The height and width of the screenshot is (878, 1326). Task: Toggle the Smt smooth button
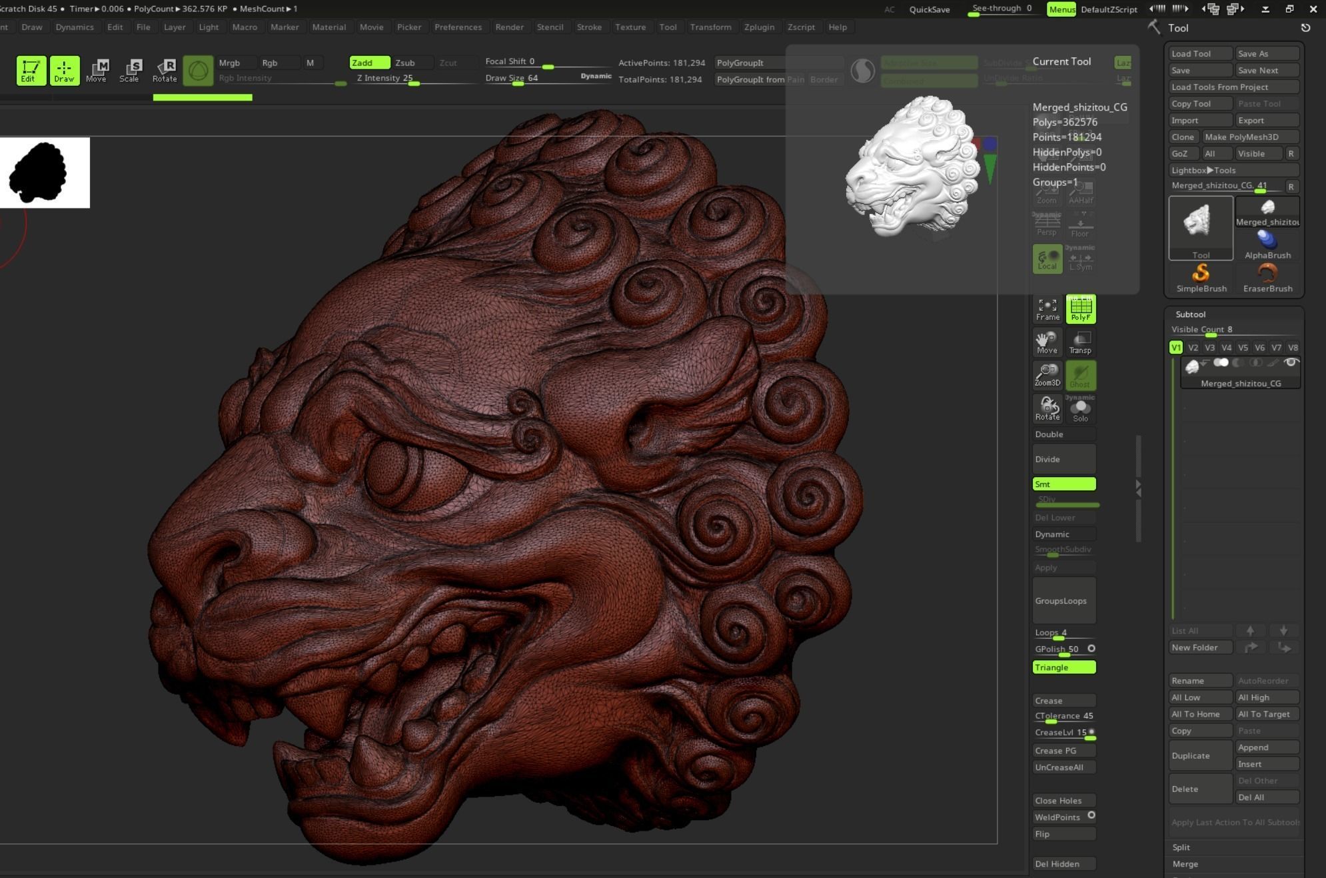[x=1064, y=484]
